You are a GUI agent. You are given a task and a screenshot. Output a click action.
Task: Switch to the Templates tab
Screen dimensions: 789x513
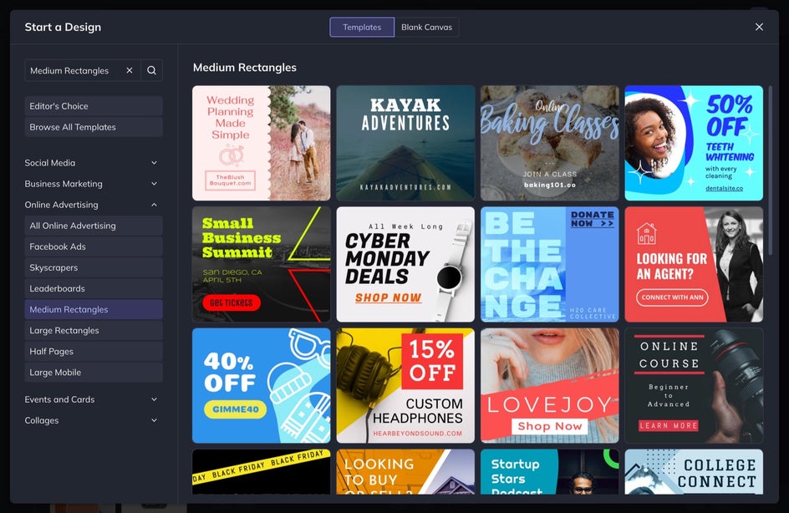click(x=362, y=28)
